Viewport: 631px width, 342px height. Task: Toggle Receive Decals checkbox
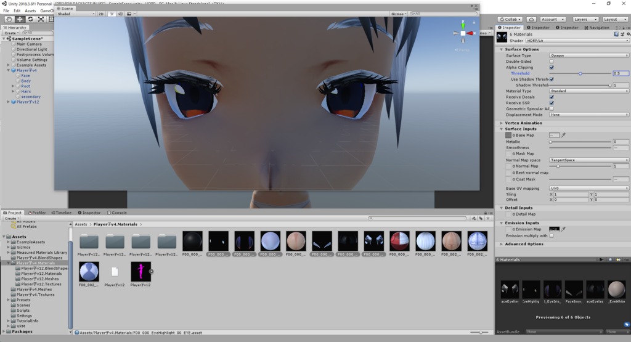[x=552, y=97]
